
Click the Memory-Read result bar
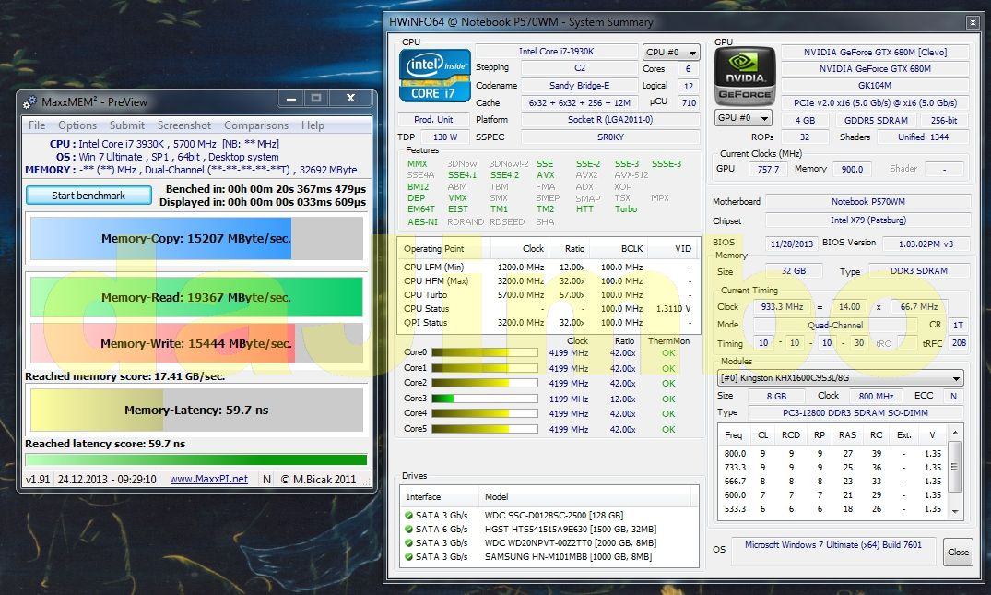tap(196, 297)
